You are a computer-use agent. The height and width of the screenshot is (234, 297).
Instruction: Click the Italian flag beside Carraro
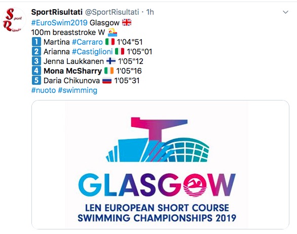click(110, 42)
